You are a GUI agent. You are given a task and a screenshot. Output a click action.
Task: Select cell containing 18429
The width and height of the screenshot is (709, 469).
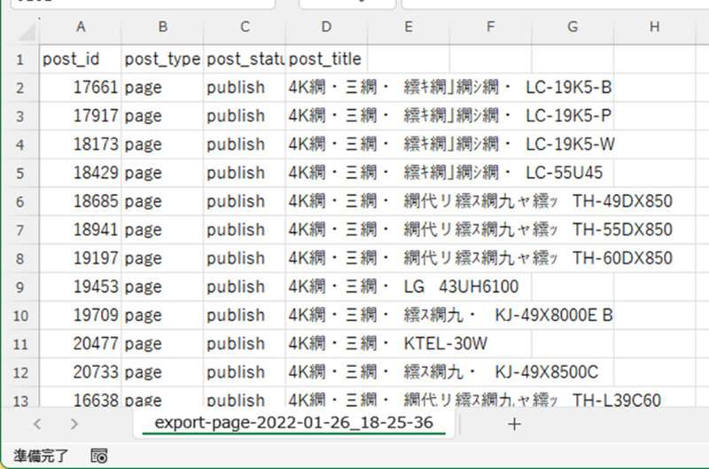coord(81,173)
